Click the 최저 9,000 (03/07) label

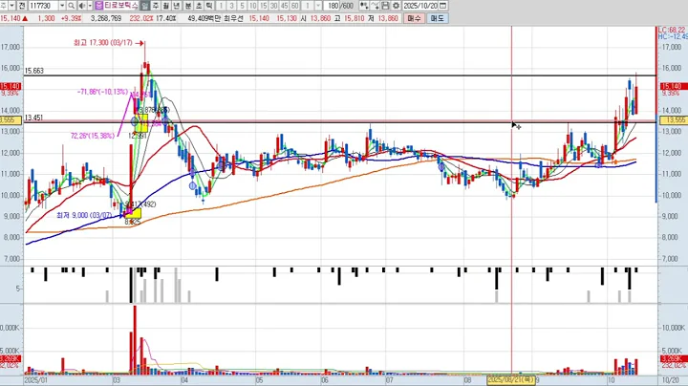click(x=84, y=215)
